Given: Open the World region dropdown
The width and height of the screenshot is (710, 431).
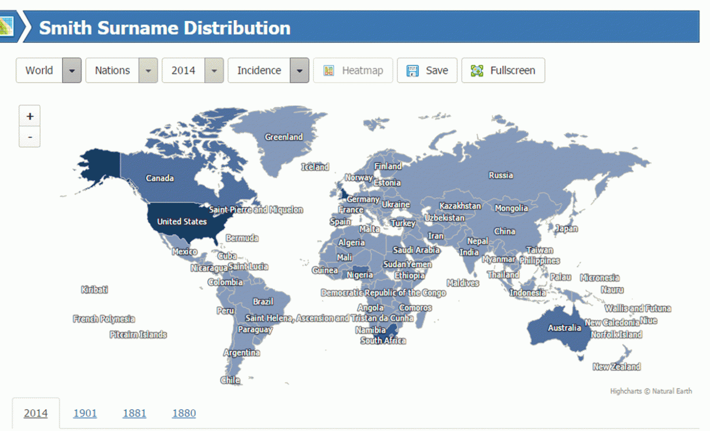Looking at the screenshot, I should (72, 71).
